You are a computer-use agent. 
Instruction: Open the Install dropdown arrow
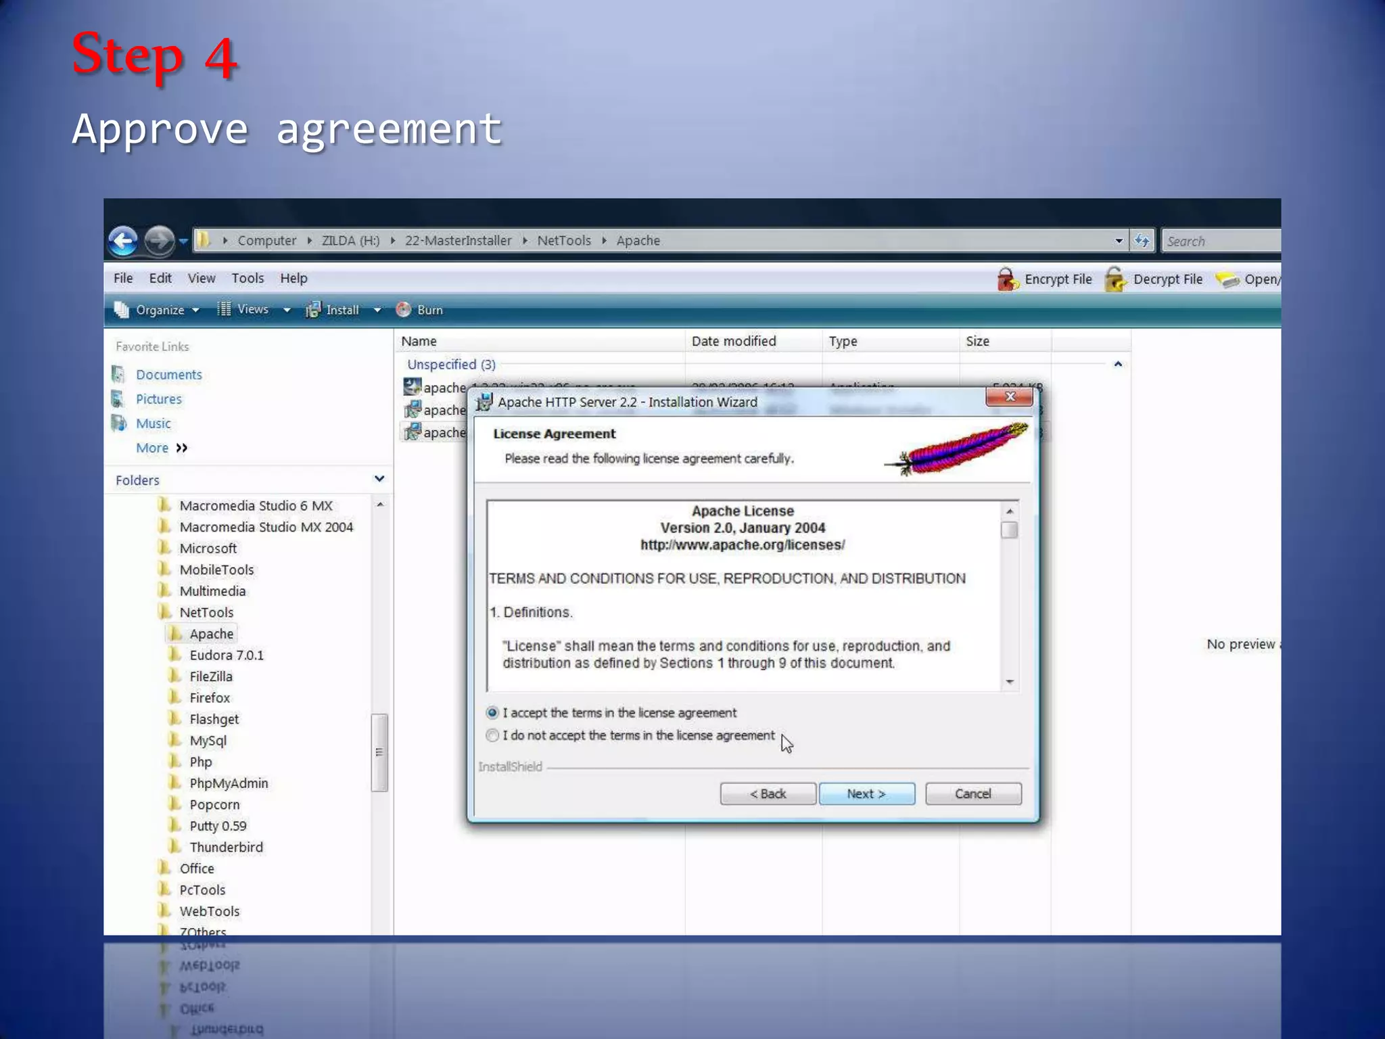click(x=377, y=310)
